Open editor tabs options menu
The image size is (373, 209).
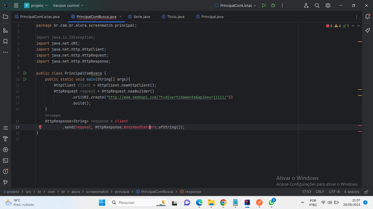point(357,17)
